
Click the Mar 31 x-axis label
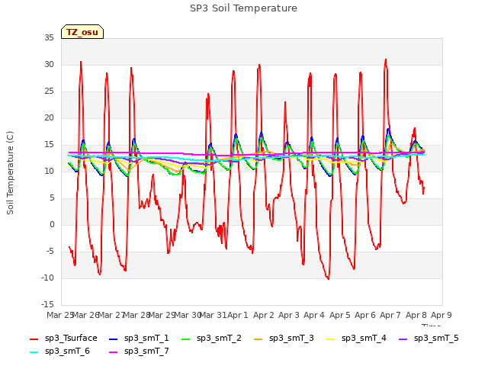click(213, 315)
